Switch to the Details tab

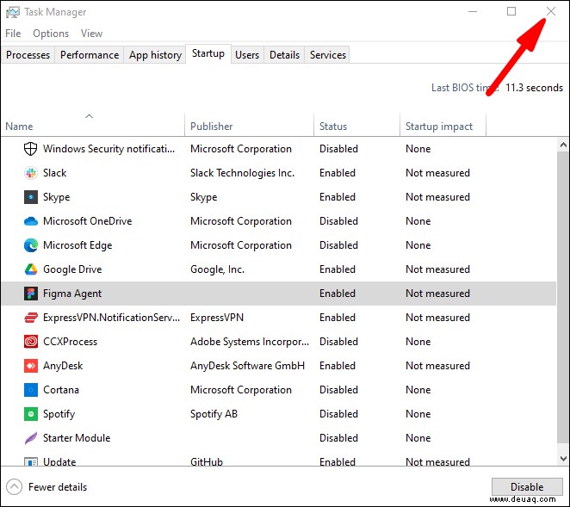(285, 55)
